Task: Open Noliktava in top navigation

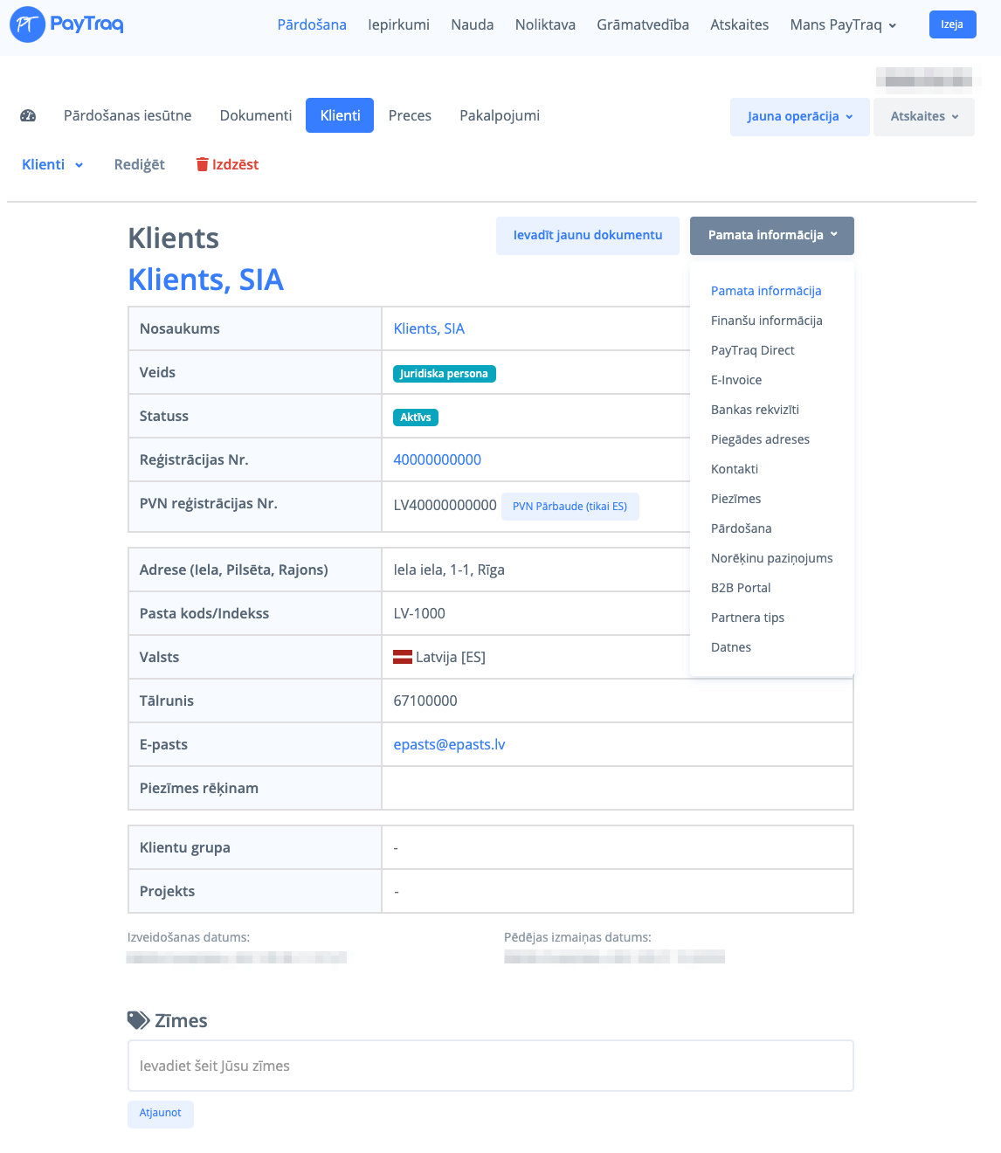Action: pos(545,24)
